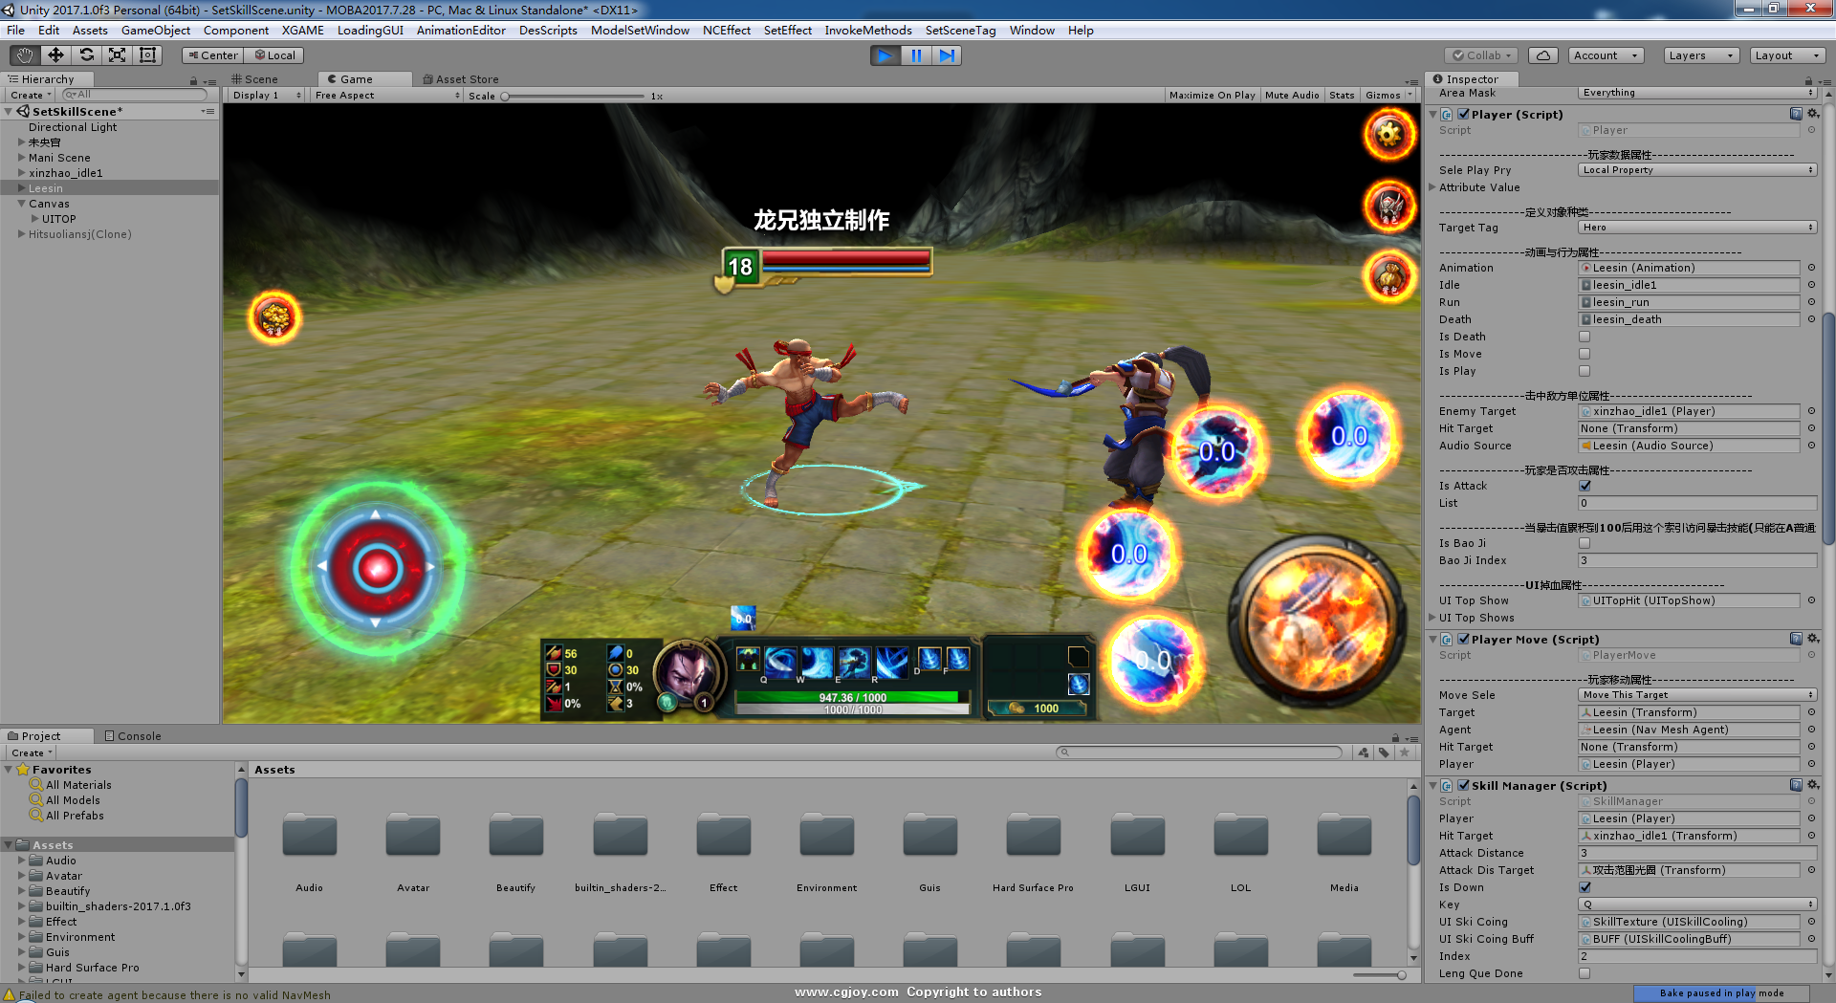Toggle the Is Move checkbox

pyautogui.click(x=1585, y=354)
